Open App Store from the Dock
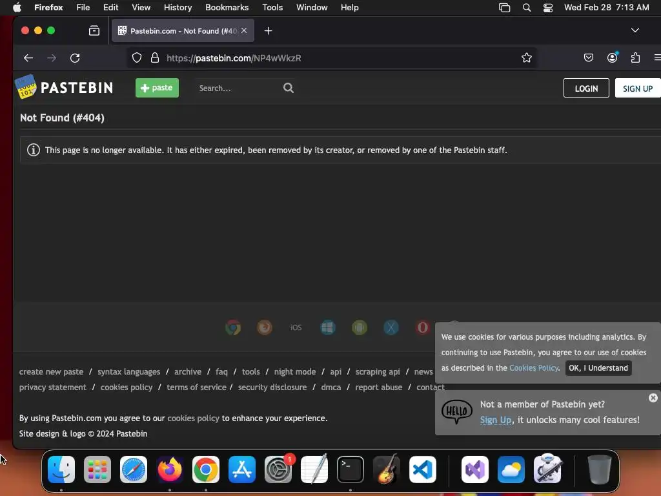The image size is (661, 496). pos(242,469)
